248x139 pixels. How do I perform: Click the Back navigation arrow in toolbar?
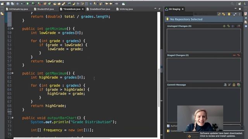(x=111, y=4)
